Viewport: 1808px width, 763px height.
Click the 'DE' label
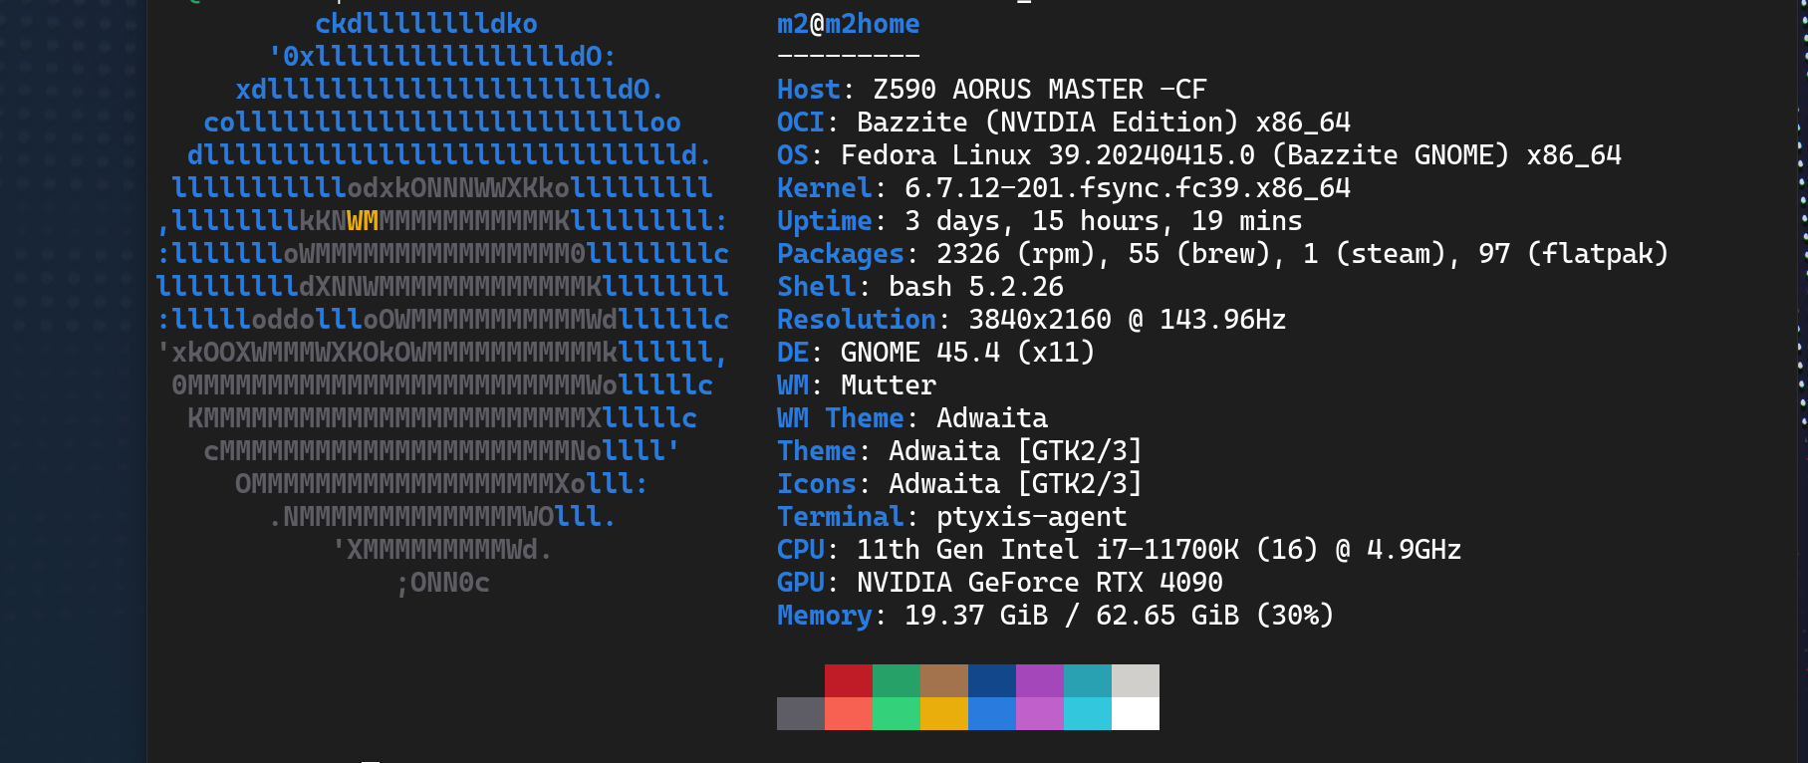[x=793, y=353]
